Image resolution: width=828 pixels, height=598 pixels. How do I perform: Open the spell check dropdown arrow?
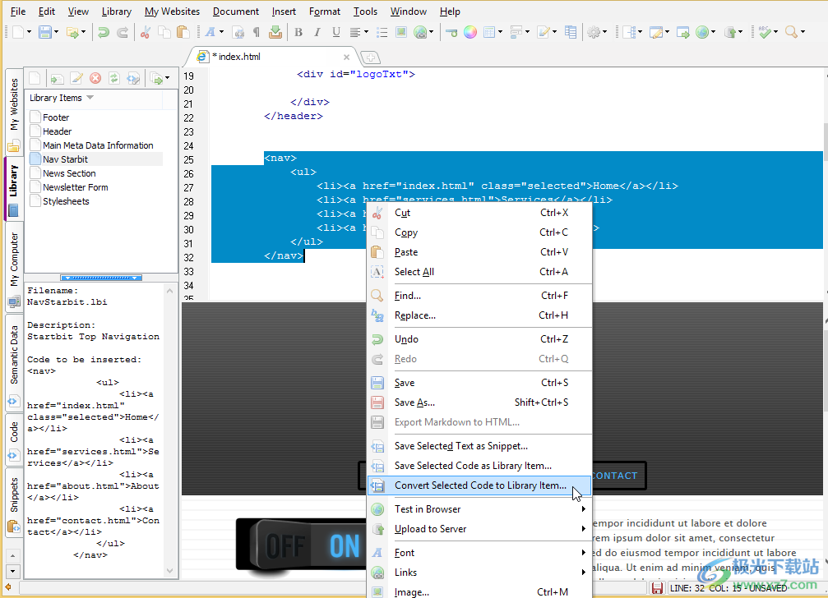[x=775, y=32]
